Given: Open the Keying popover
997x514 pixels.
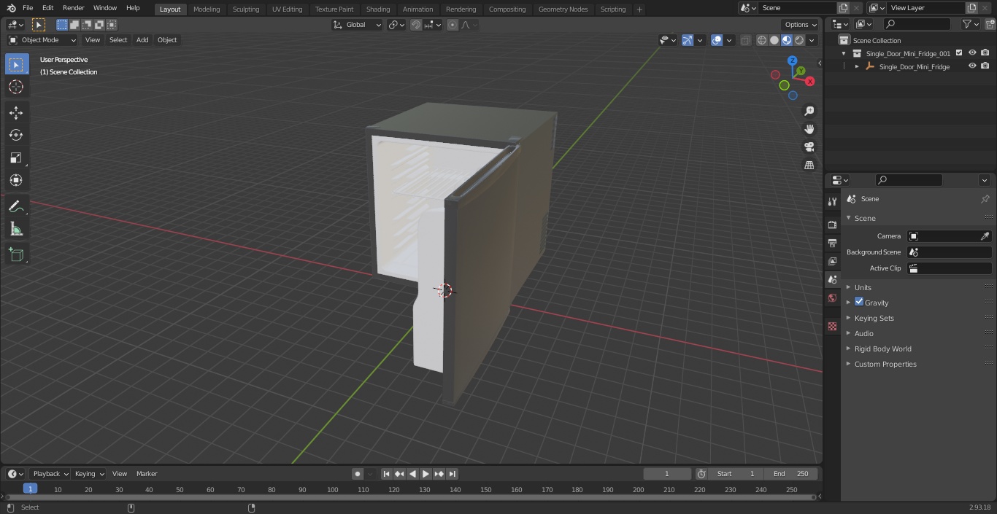Looking at the screenshot, I should (x=89, y=474).
